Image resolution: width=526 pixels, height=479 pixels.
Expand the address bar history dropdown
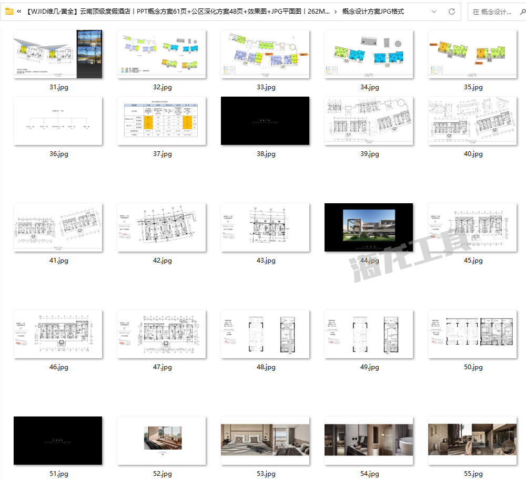pos(434,12)
